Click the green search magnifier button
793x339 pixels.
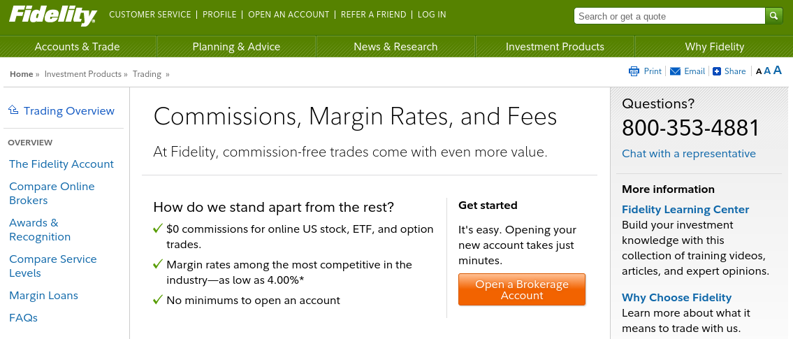pos(773,16)
